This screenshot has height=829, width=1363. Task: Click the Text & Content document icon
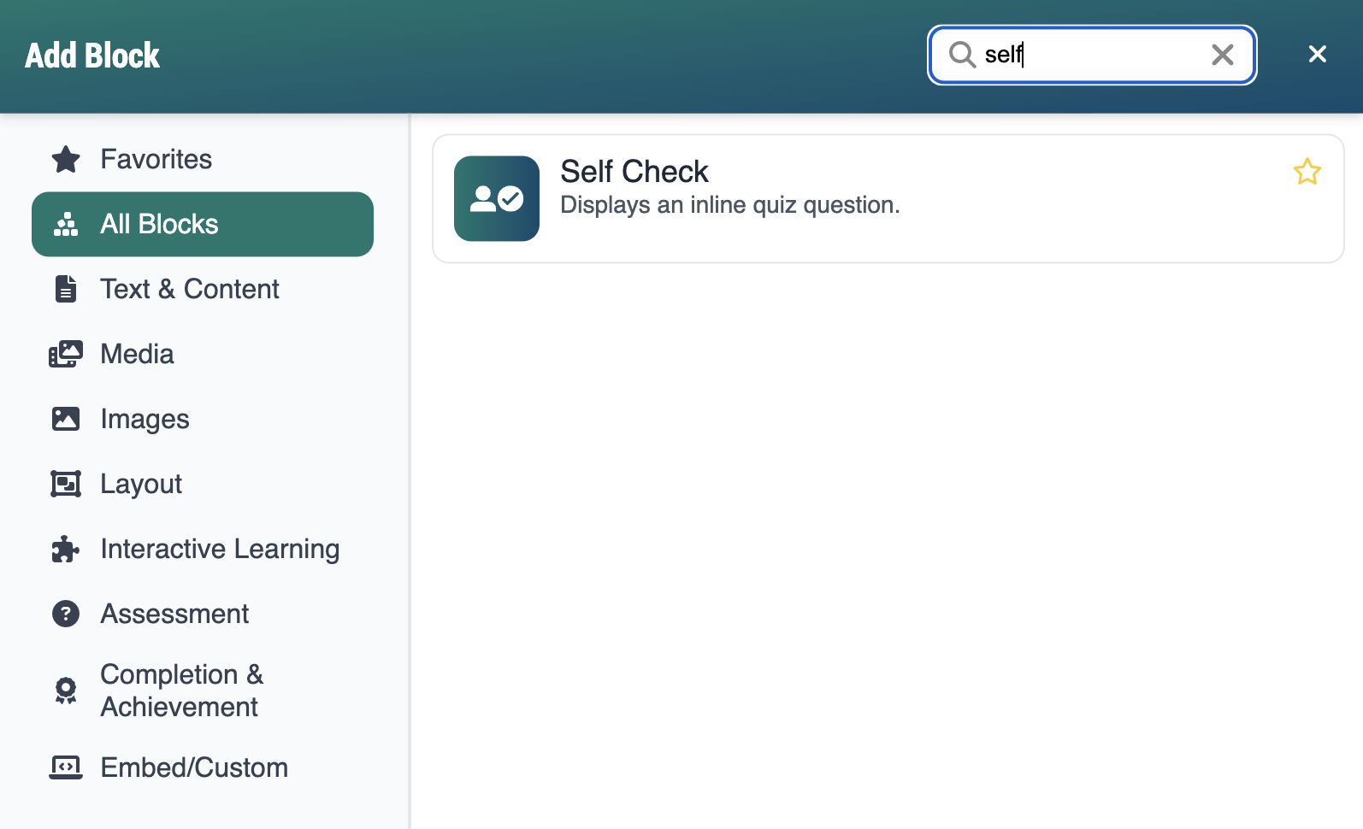click(66, 289)
